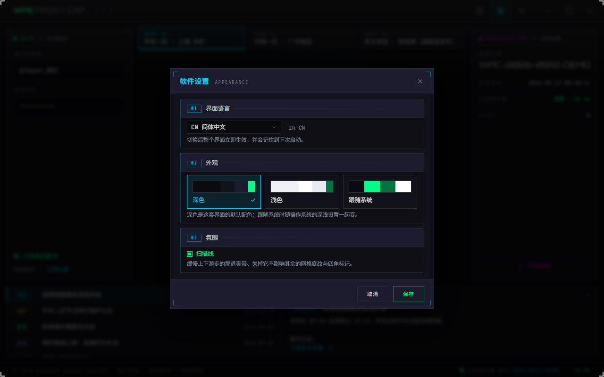Click the hint starting with 切换后整个界面立即生效
604x377 pixels.
(x=245, y=140)
